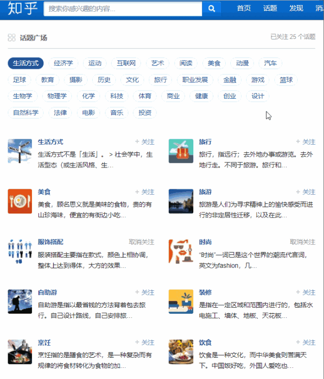Open the 生活方式 topic signpost thumbnail
The width and height of the screenshot is (324, 379).
coord(20,151)
